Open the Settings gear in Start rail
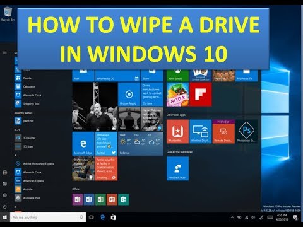The image size is (303, 227). pyautogui.click(x=5, y=195)
